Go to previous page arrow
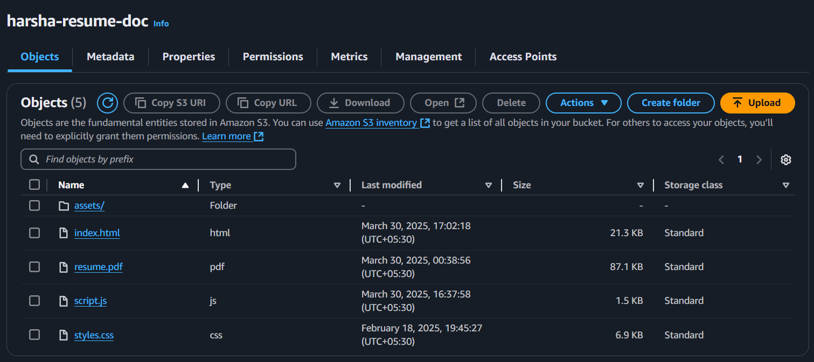This screenshot has height=362, width=814. click(721, 160)
